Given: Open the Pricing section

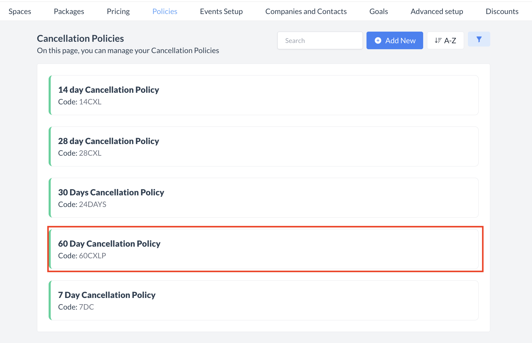Looking at the screenshot, I should click(118, 11).
